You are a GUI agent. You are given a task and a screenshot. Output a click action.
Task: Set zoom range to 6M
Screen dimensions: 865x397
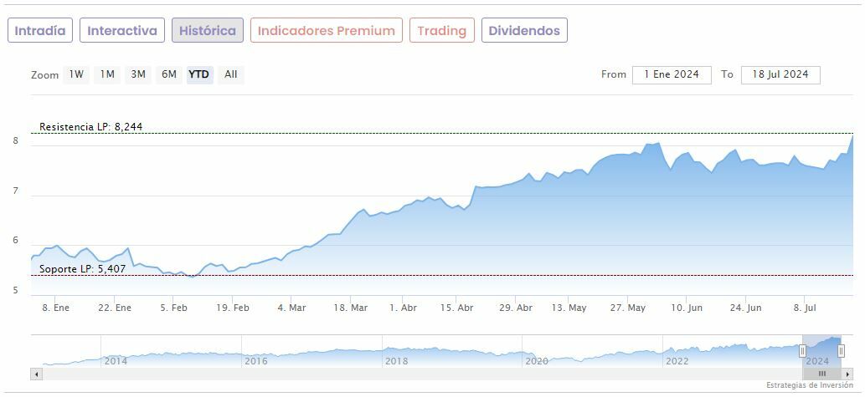(x=169, y=74)
